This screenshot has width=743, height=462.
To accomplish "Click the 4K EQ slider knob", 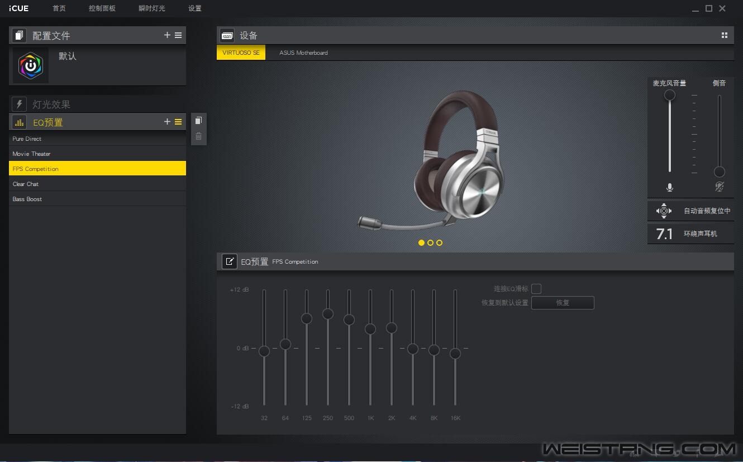I will tap(413, 349).
